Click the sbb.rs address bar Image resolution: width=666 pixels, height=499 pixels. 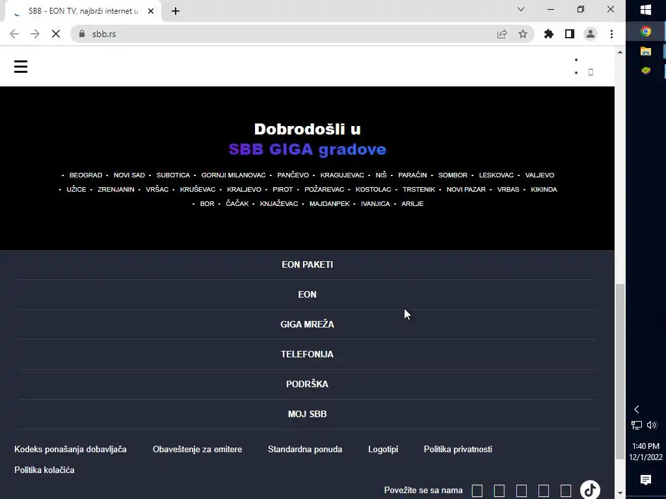(x=289, y=34)
